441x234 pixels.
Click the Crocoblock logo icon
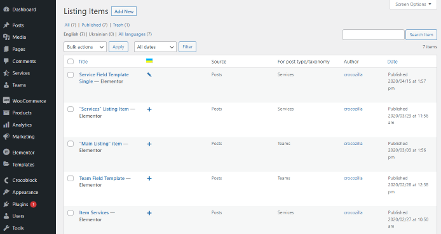[6, 180]
